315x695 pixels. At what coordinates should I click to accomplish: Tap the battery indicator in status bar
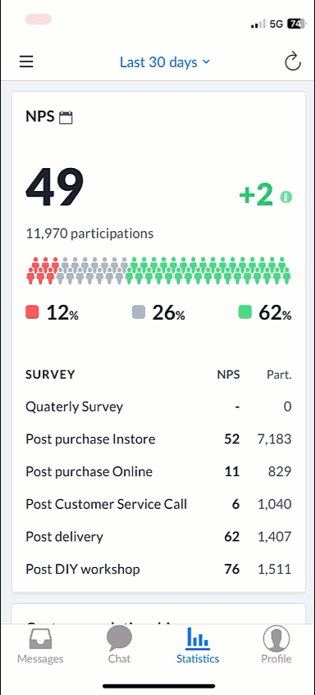[x=296, y=24]
